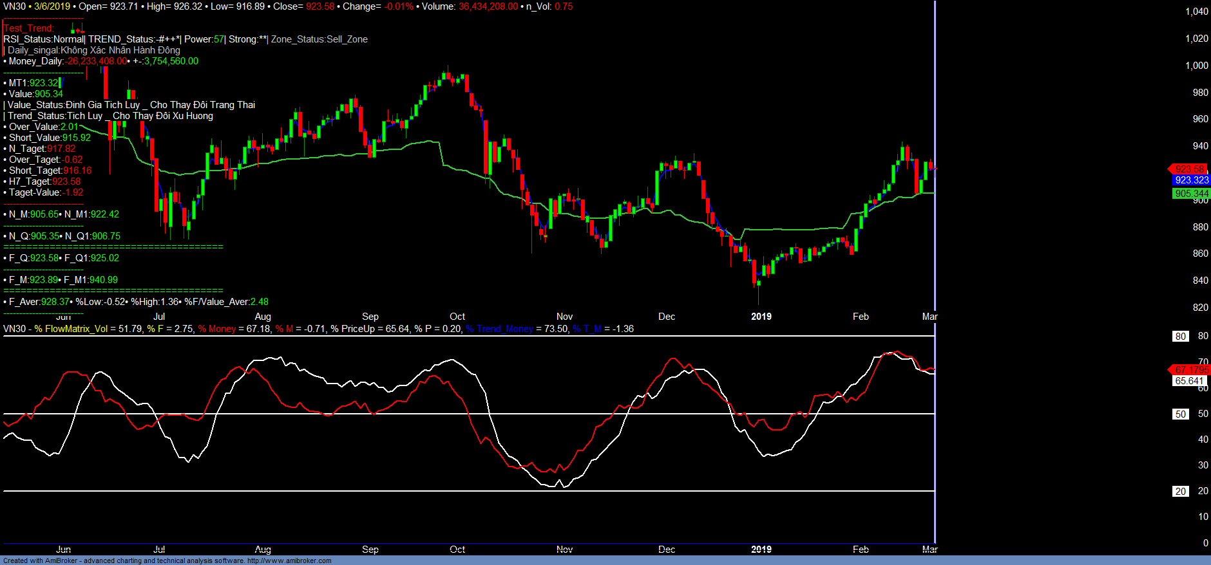Click the red 923.58 close price label
Screen dimensions: 1211x565
(x=1189, y=169)
